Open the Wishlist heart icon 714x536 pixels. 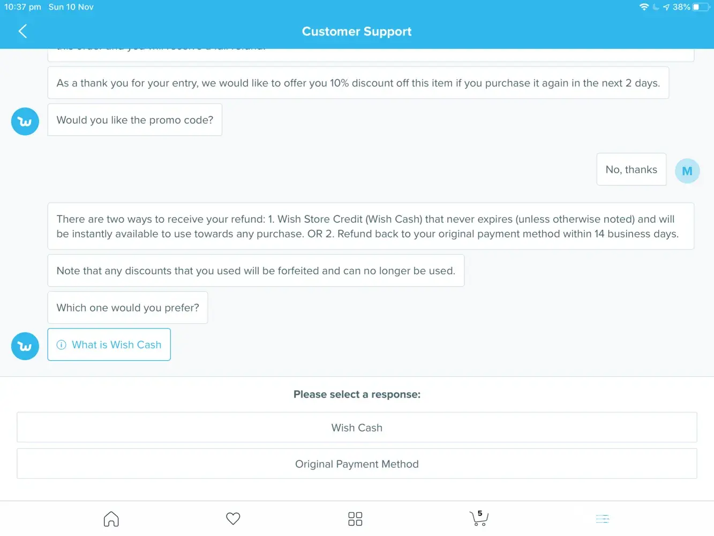233,519
